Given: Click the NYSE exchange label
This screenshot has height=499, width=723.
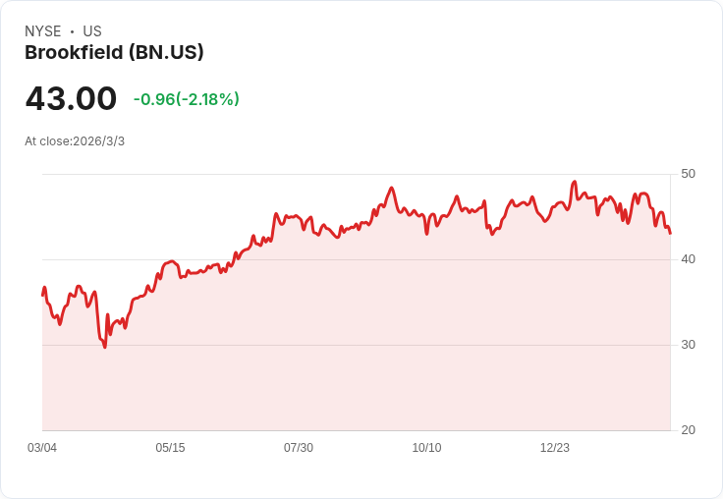Looking at the screenshot, I should pyautogui.click(x=43, y=31).
